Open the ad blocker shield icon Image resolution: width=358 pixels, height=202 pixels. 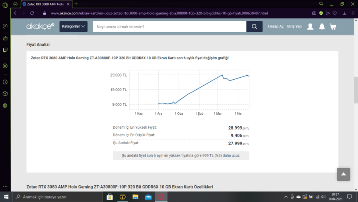click(x=321, y=13)
